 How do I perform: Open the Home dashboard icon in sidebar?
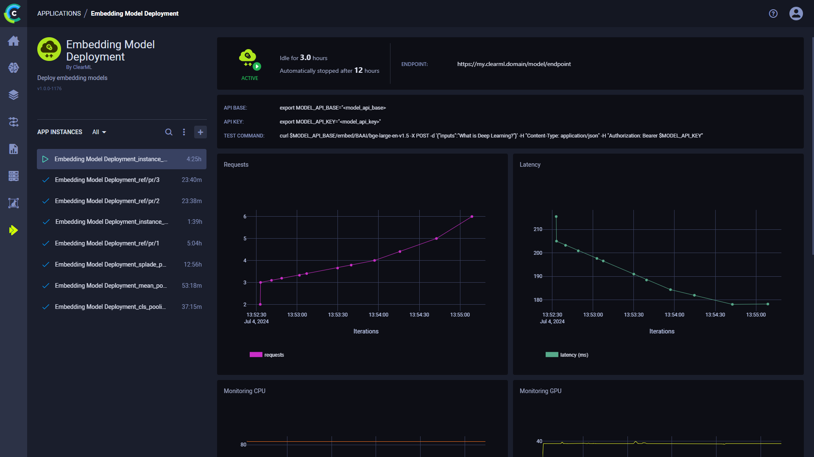[14, 41]
